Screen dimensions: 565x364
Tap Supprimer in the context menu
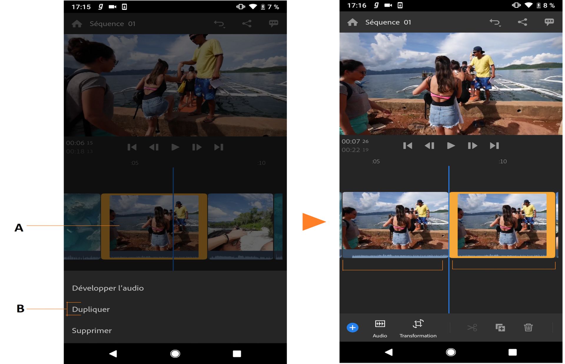point(92,331)
